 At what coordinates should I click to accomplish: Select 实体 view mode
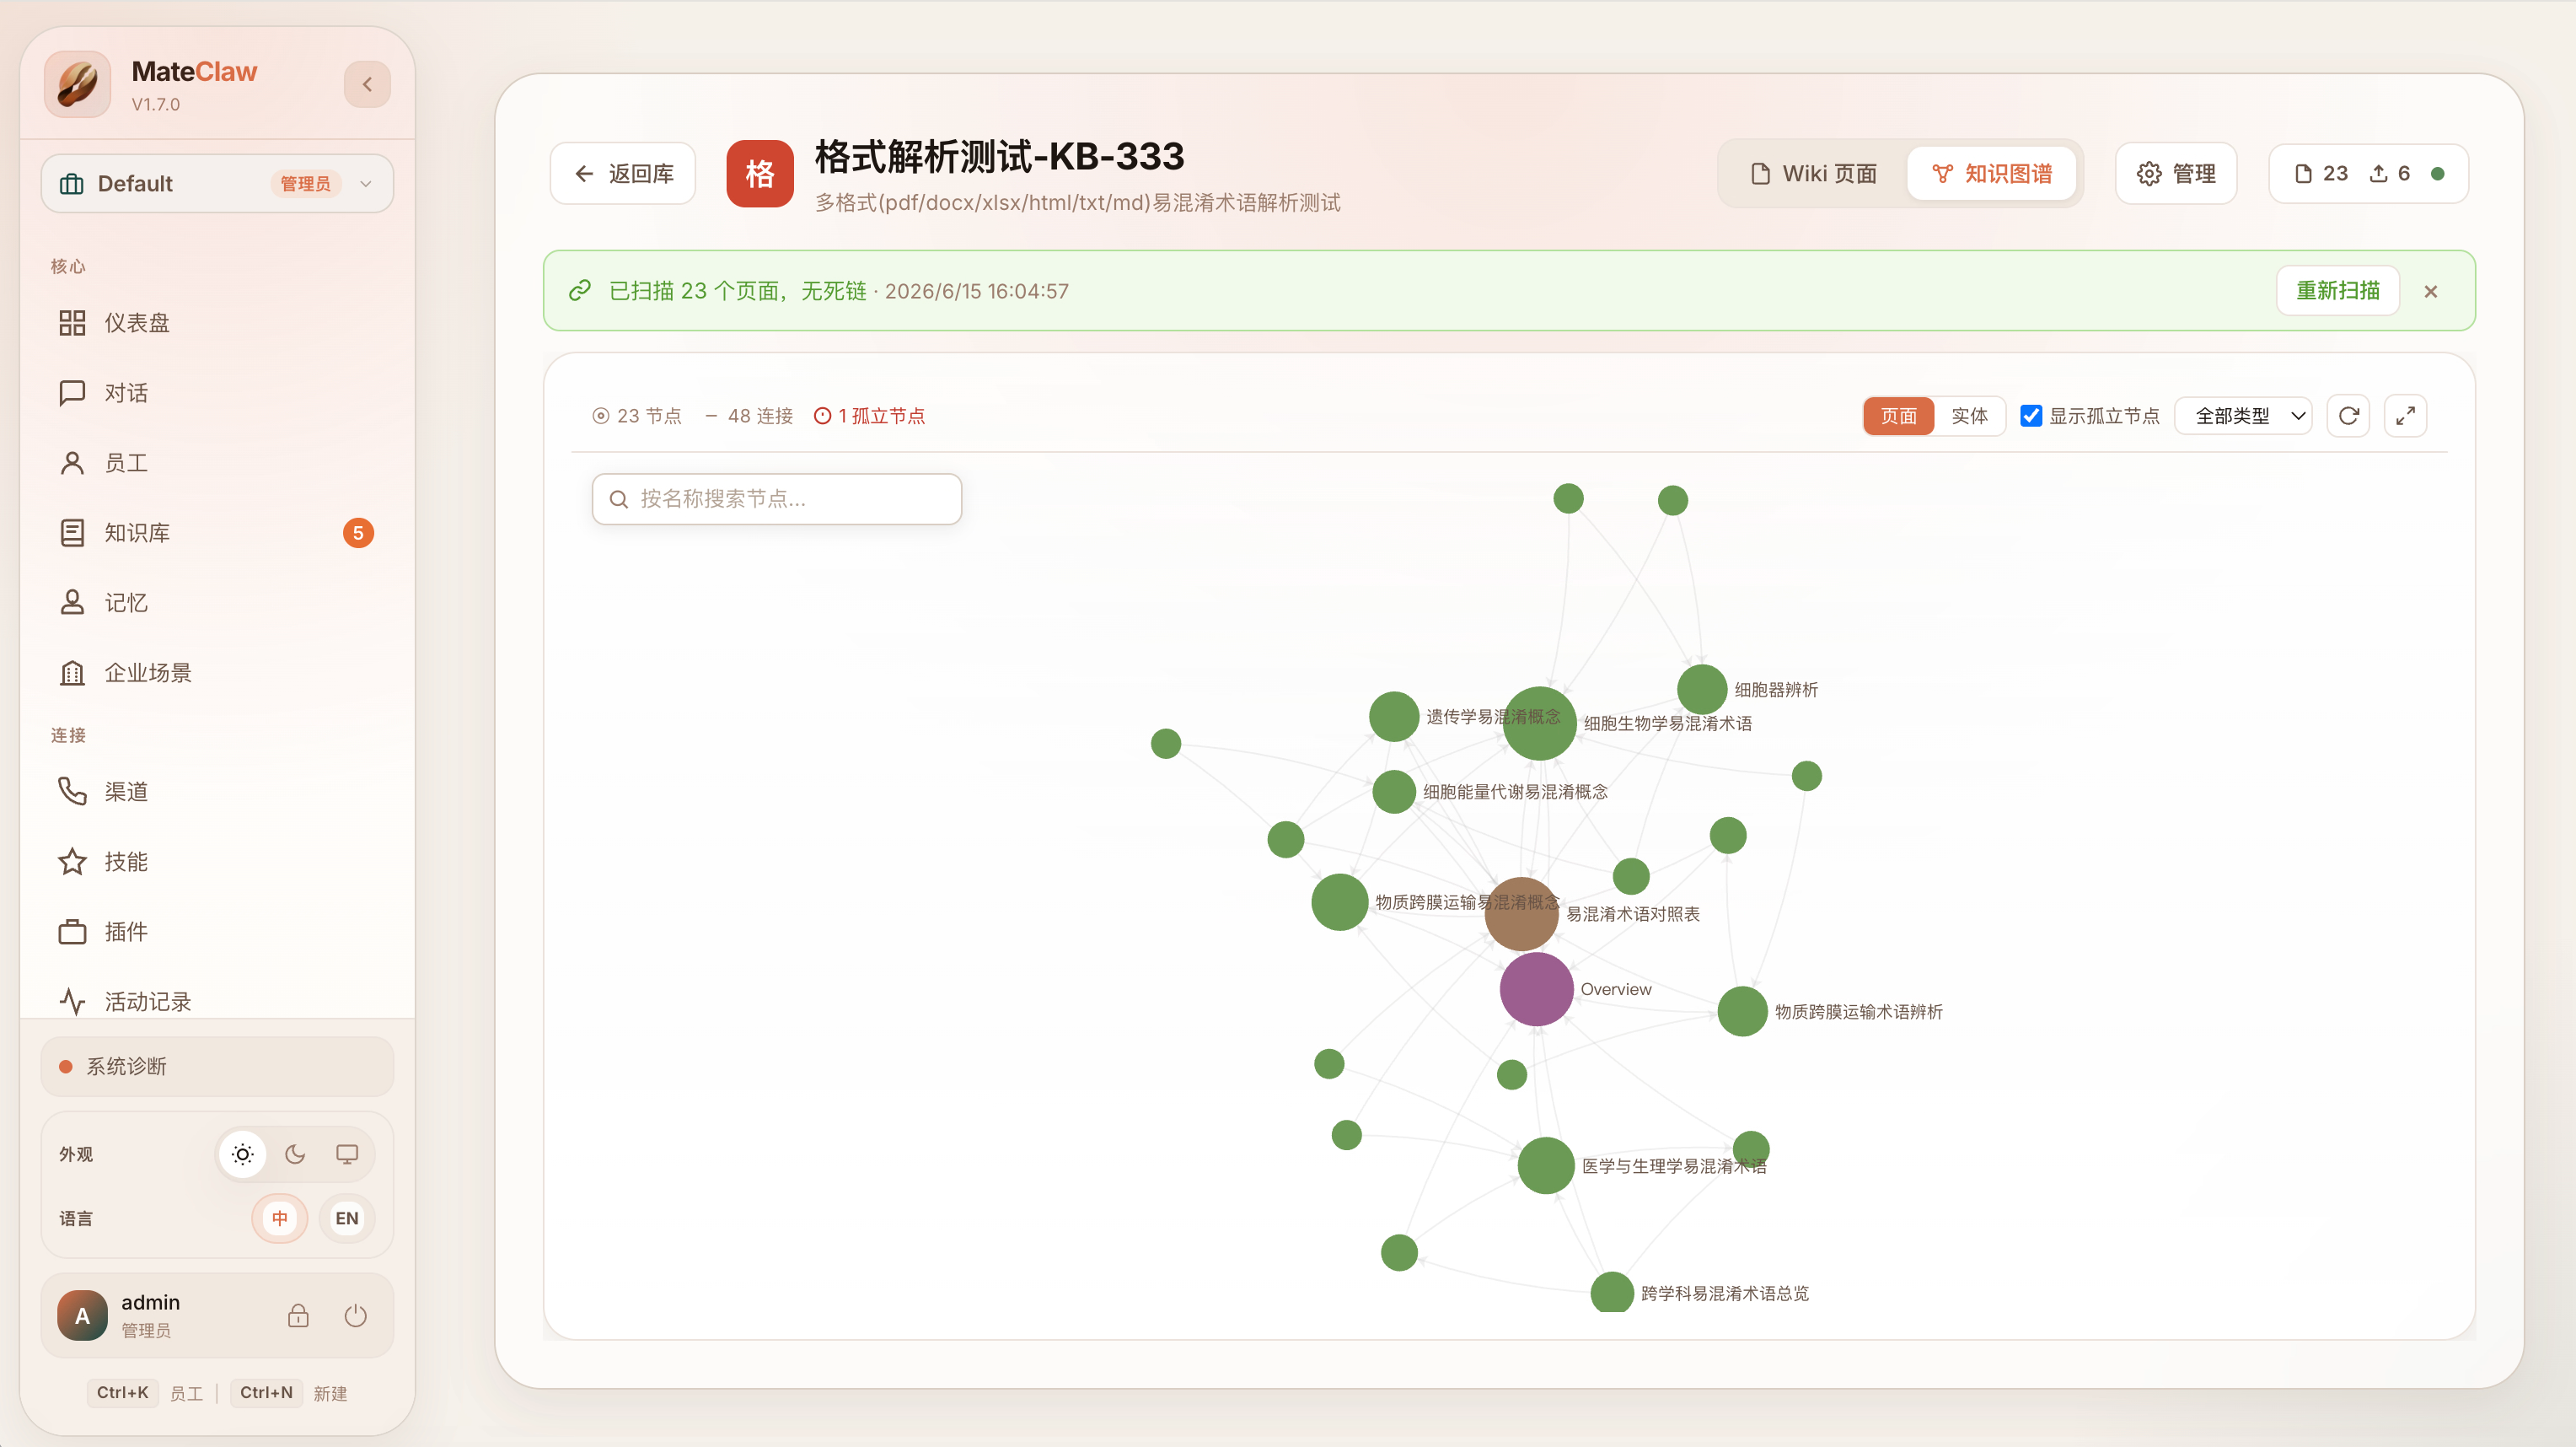pyautogui.click(x=1970, y=415)
